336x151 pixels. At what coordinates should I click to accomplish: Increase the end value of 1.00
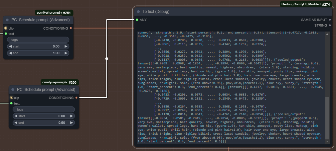pos(66,53)
